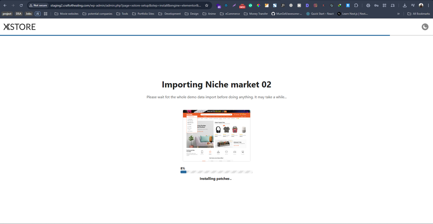Open the Portfolio Sites bookmark folder

point(143,14)
